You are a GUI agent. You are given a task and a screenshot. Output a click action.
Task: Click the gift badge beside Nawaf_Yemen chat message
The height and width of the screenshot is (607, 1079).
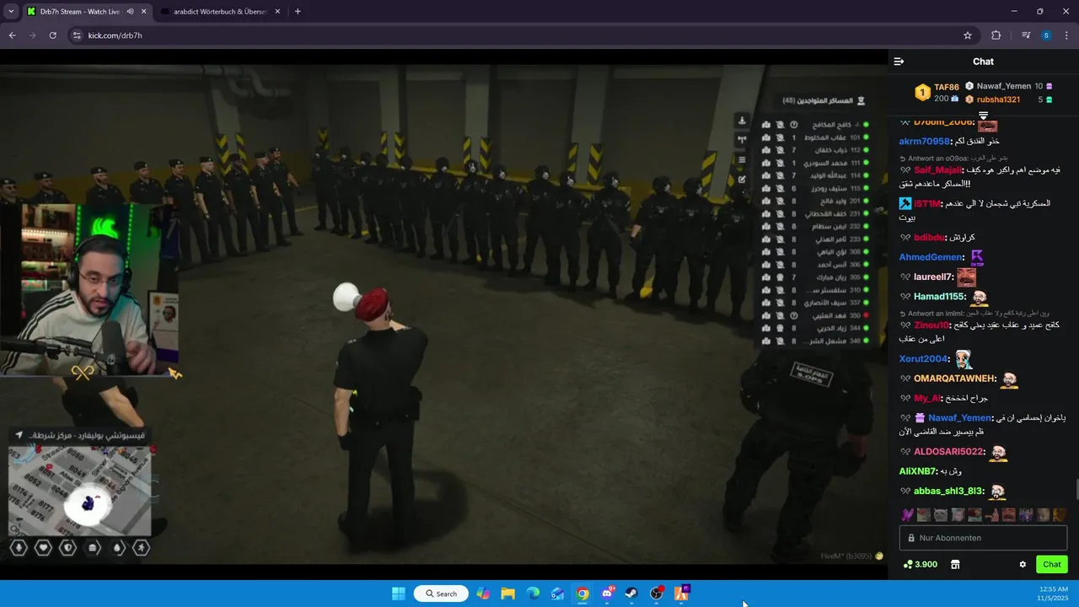(x=921, y=418)
